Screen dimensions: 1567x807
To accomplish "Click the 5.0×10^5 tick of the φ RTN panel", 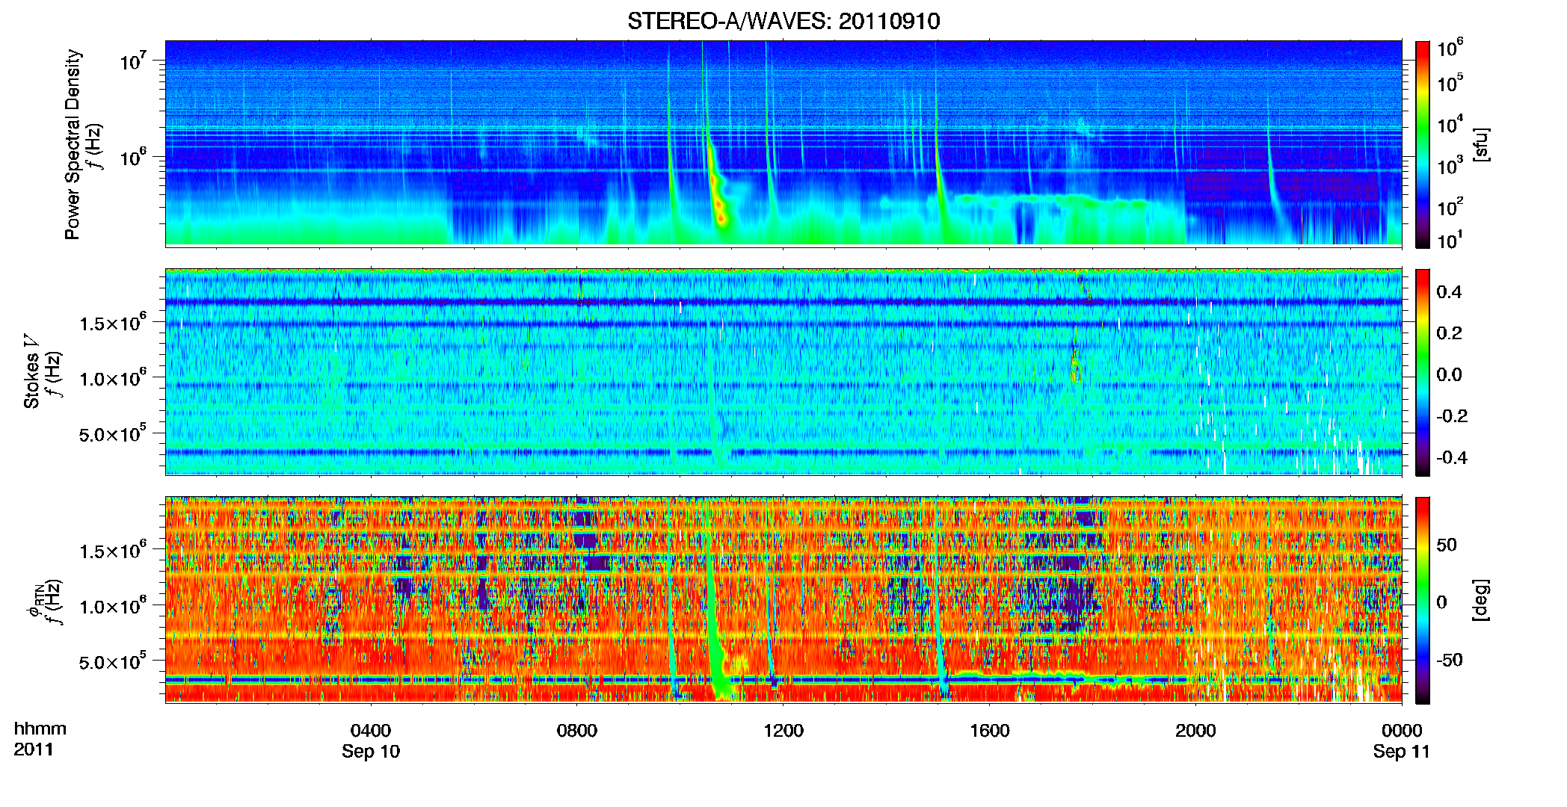I will pyautogui.click(x=113, y=661).
